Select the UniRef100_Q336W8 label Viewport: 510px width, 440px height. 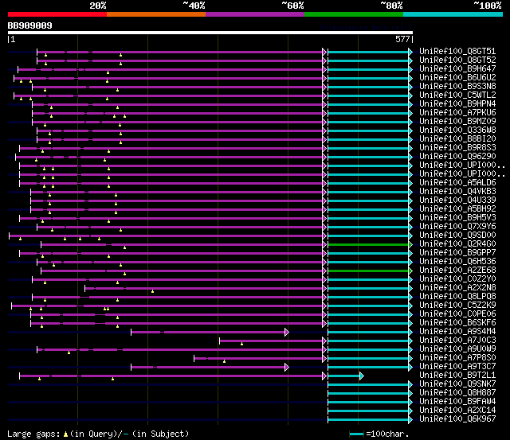tap(457, 130)
